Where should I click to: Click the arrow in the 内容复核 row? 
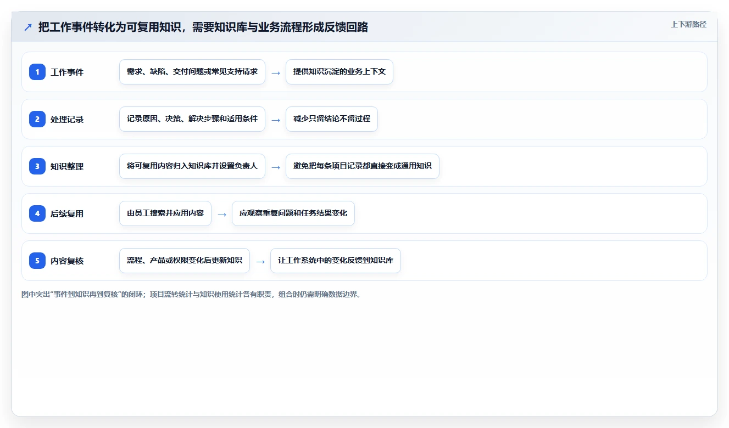260,261
